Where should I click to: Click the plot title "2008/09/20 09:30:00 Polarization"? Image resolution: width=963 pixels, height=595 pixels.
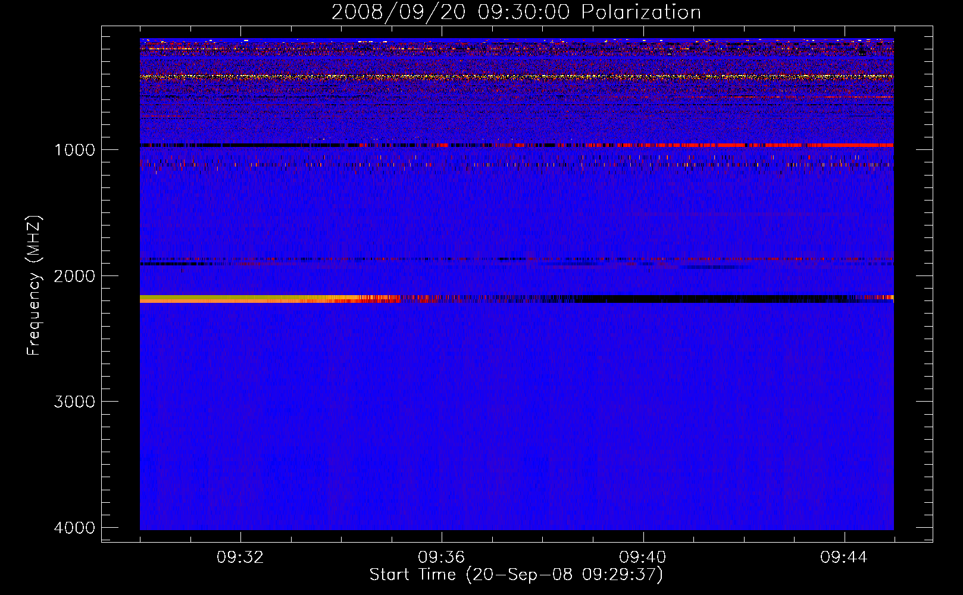click(x=515, y=12)
